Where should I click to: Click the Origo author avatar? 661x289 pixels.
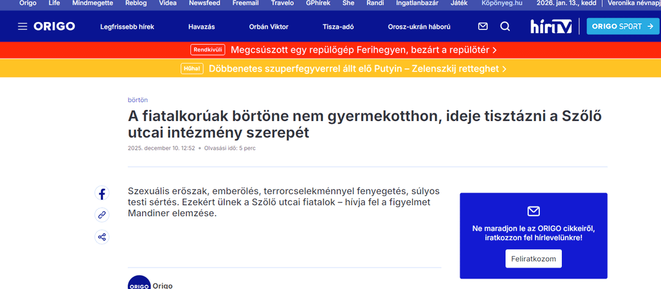(139, 284)
